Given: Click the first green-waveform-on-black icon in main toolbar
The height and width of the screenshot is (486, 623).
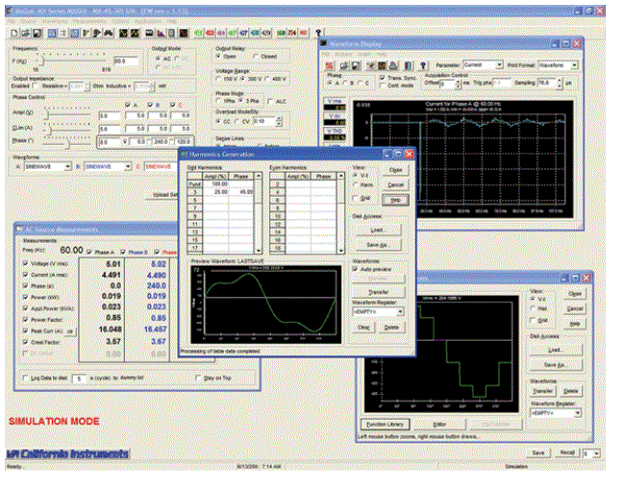Looking at the screenshot, I should (x=124, y=33).
